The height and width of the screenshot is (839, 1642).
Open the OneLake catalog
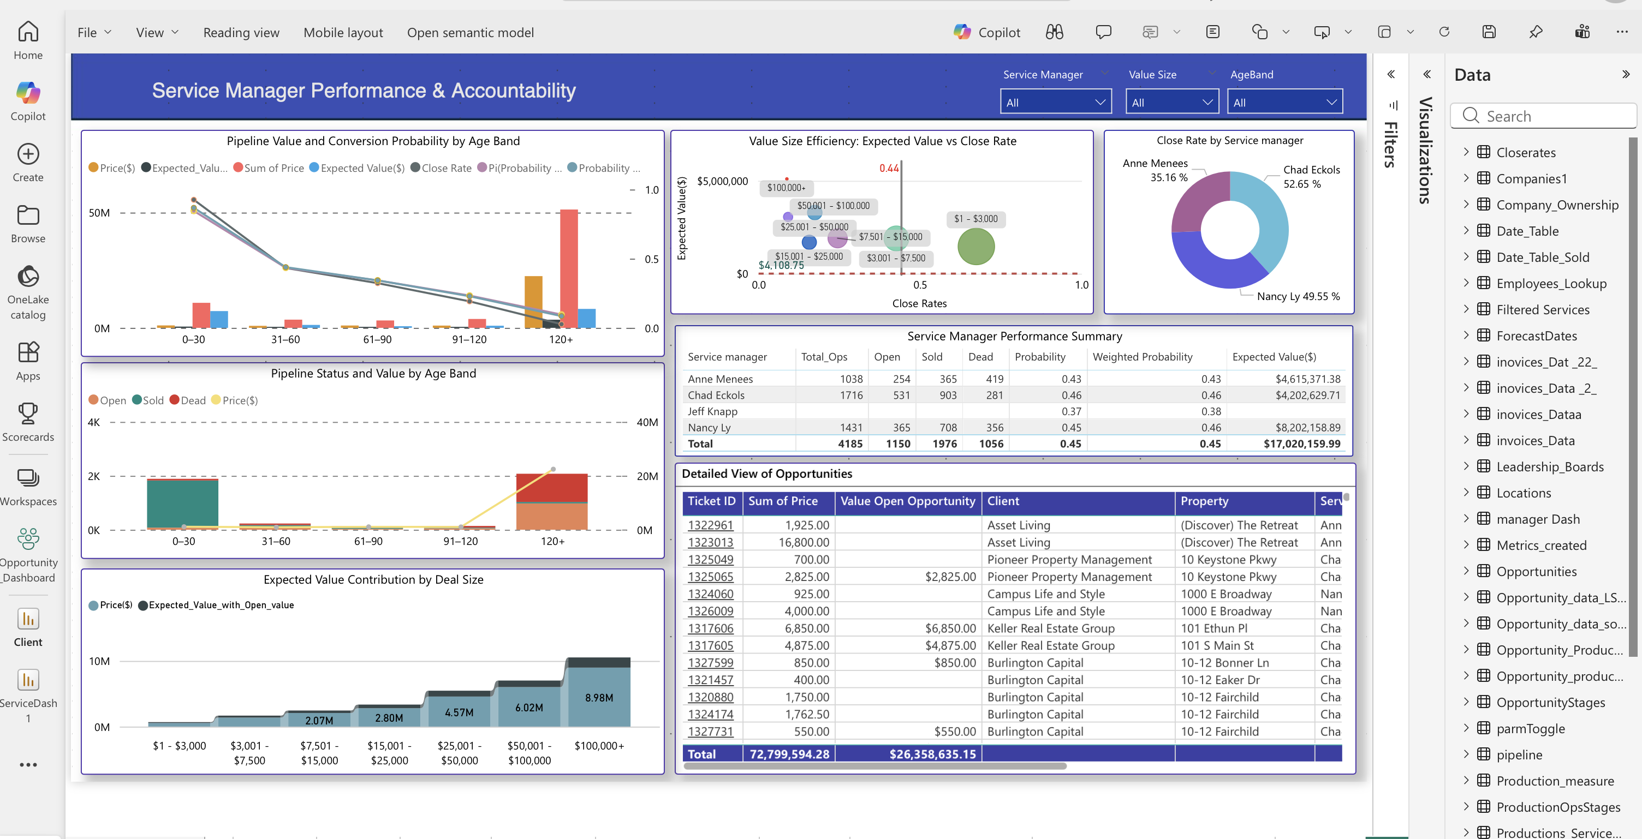(x=28, y=290)
